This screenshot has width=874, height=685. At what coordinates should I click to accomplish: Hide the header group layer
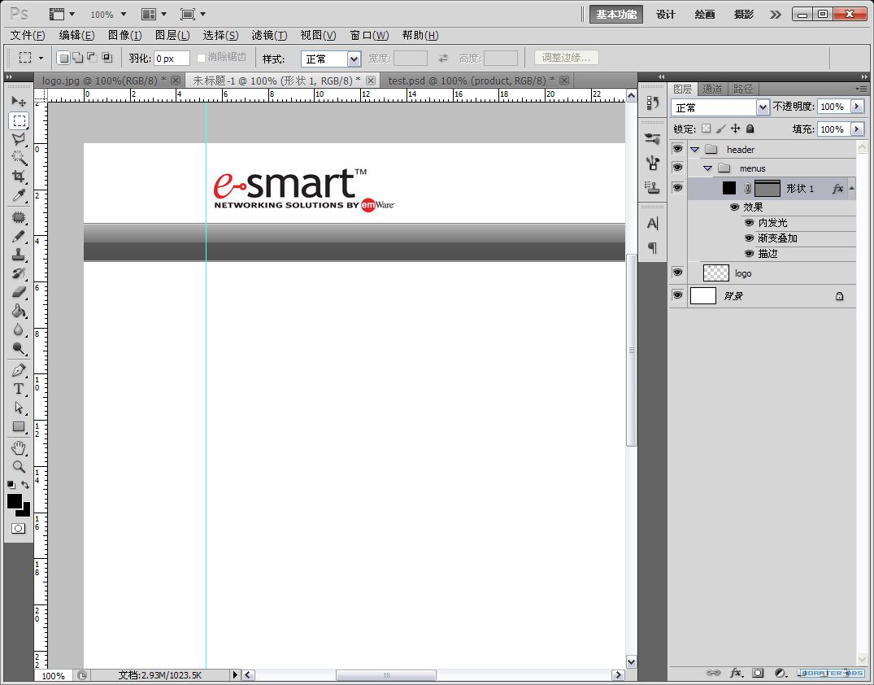(x=677, y=149)
